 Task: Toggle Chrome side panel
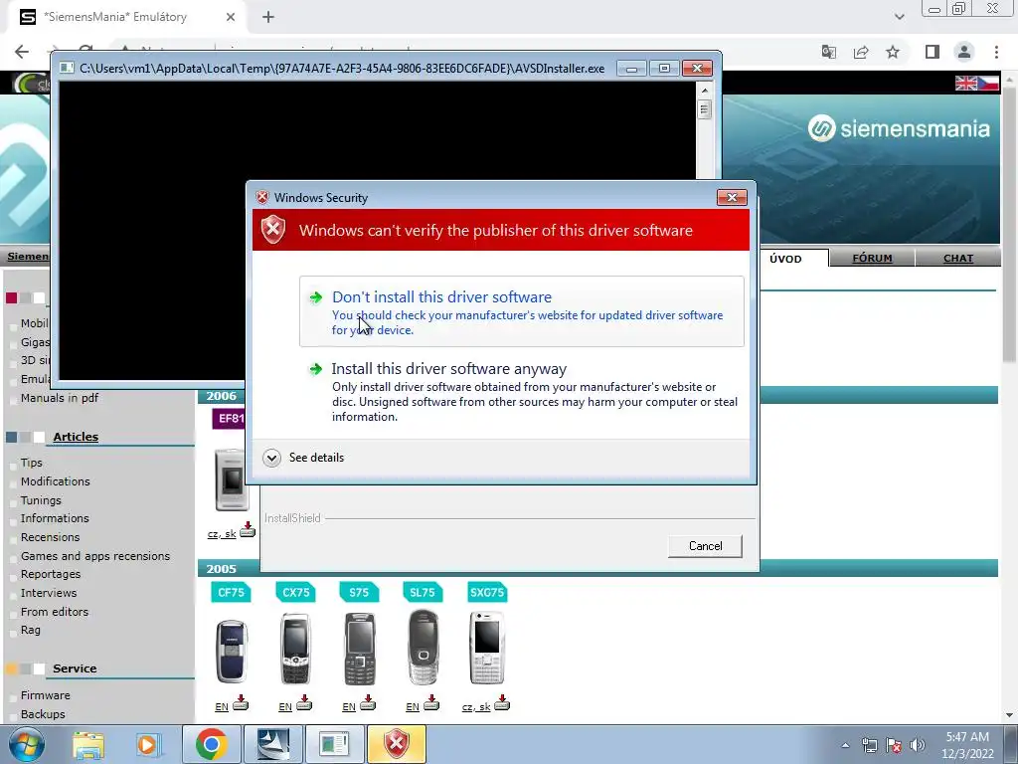coord(933,52)
